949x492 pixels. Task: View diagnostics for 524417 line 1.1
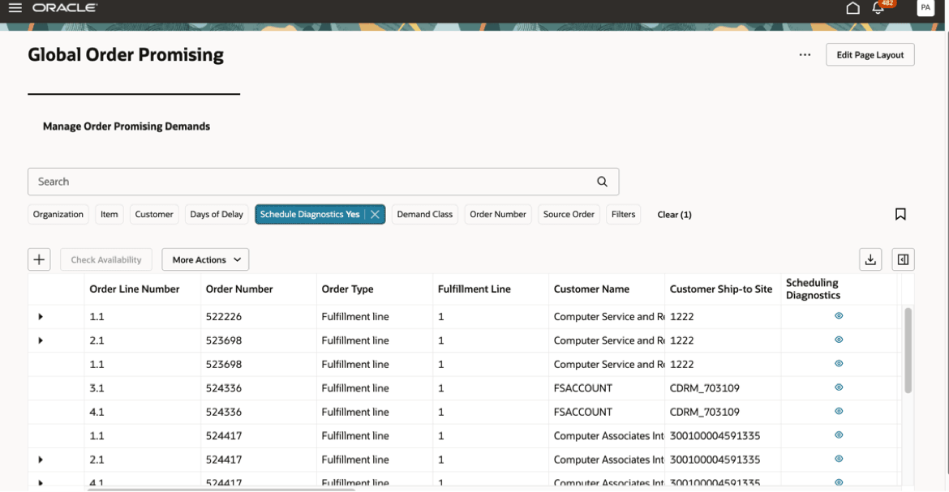point(839,435)
